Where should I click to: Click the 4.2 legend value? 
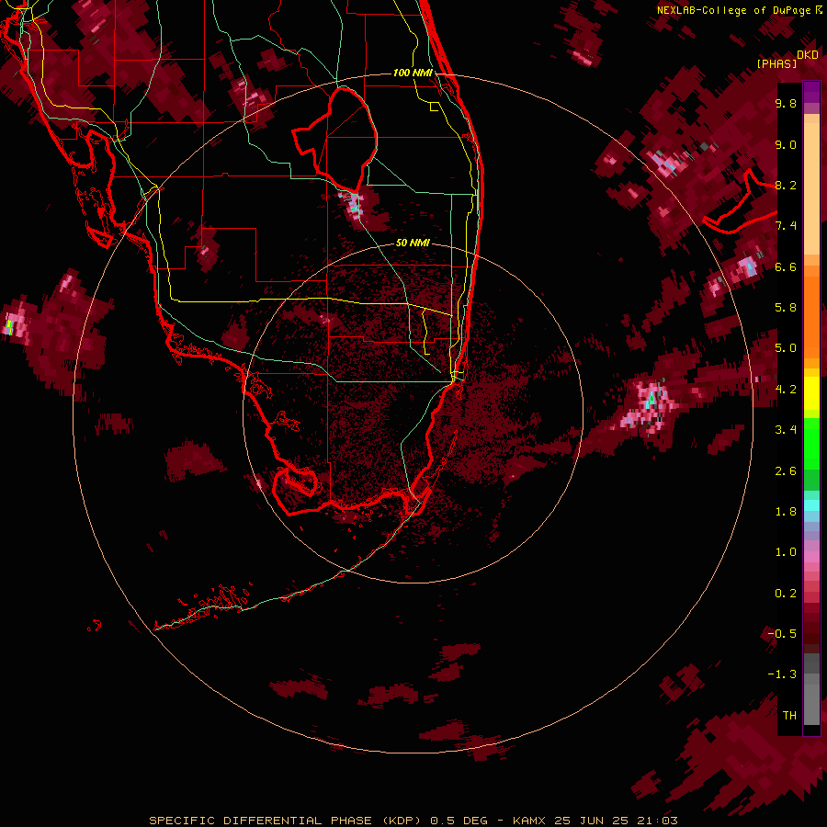786,390
